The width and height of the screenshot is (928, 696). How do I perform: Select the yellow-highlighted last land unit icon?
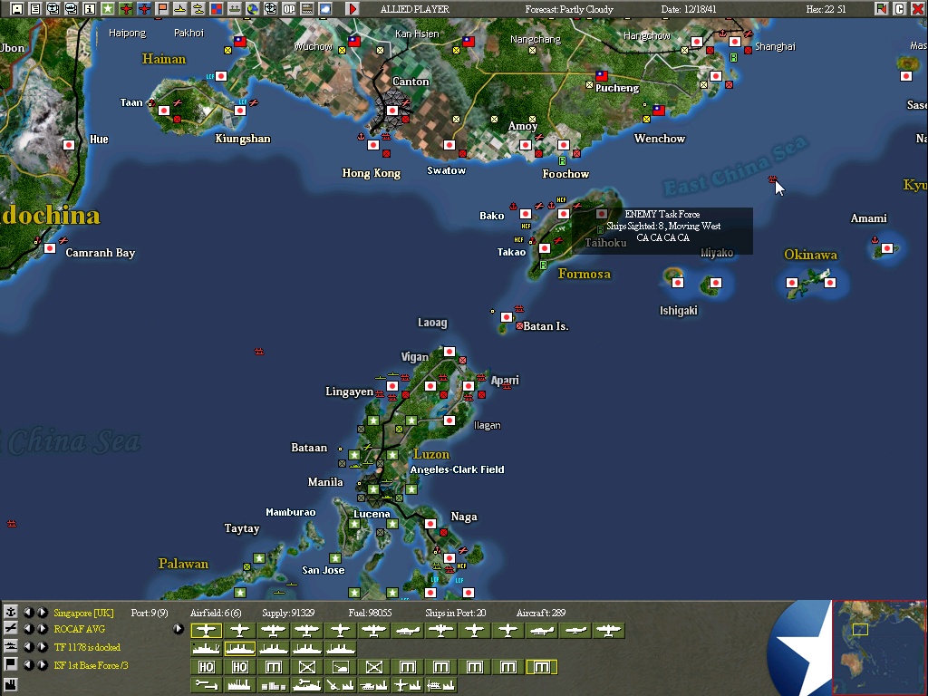click(x=542, y=667)
